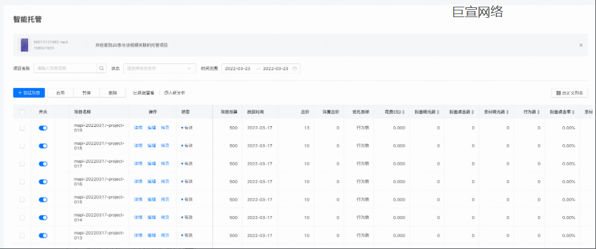596x249 pixels.
Task: Toggle the switch for mapi-20220317-project-014
Action: click(x=43, y=217)
